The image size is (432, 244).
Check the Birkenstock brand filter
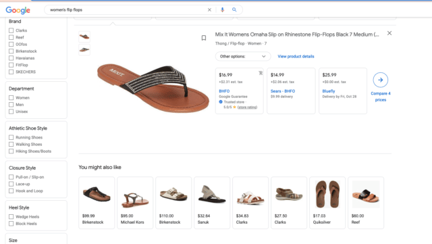coord(11,51)
